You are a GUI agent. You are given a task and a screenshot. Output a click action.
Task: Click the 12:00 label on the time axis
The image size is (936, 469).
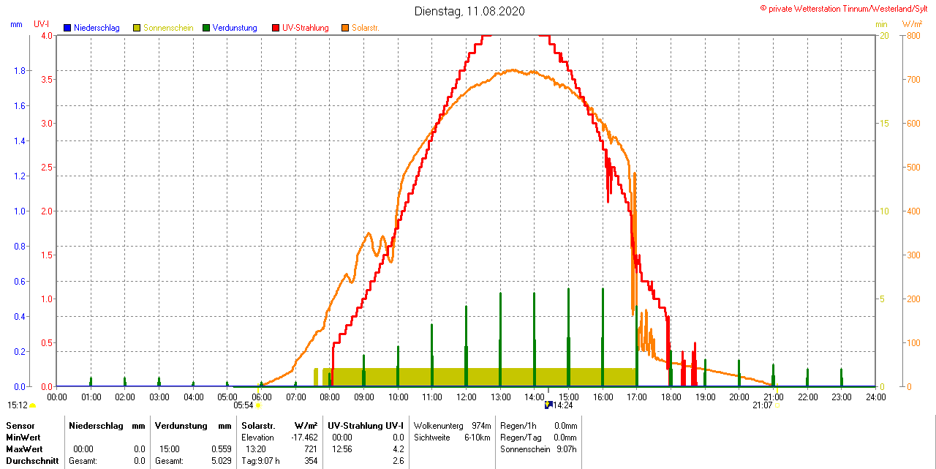[x=467, y=397]
